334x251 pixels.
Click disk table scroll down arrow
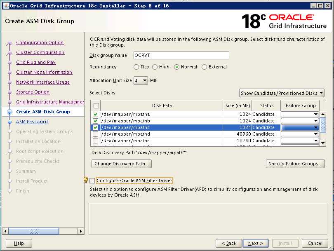coord(323,143)
